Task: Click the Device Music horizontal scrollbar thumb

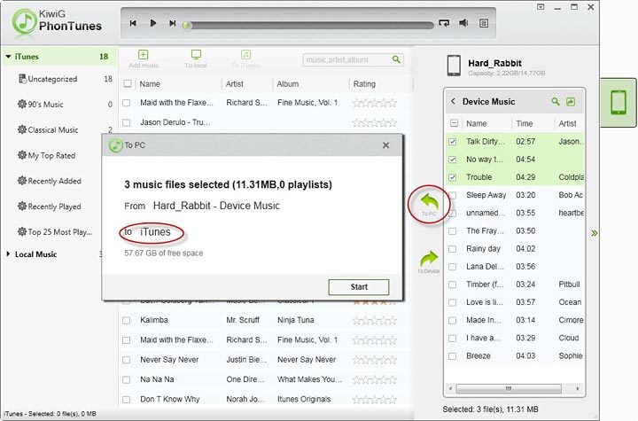Action: click(509, 388)
